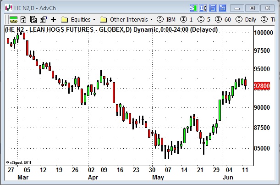Viewport: 280px width, 190px height.
Task: Click the 85000 price axis label
Action: click(x=262, y=148)
